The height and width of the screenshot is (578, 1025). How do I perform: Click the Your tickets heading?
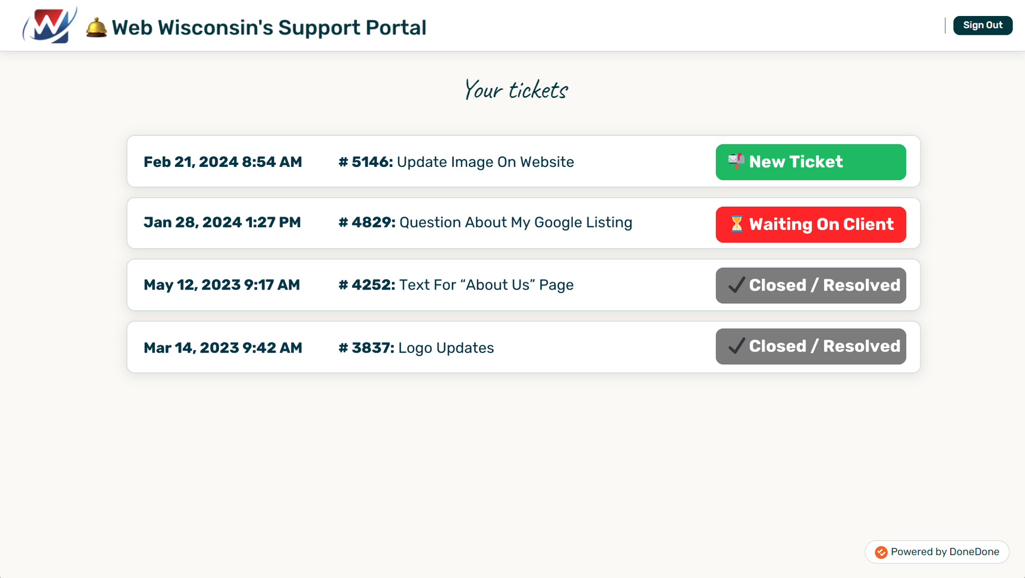point(516,90)
